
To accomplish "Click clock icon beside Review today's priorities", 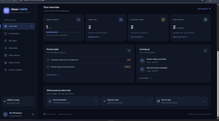I will [x=142, y=61].
